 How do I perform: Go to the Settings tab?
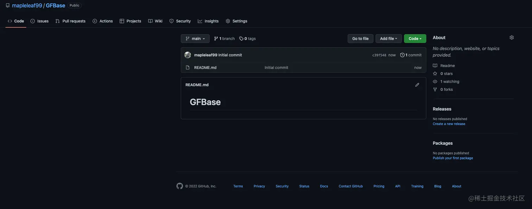[236, 21]
